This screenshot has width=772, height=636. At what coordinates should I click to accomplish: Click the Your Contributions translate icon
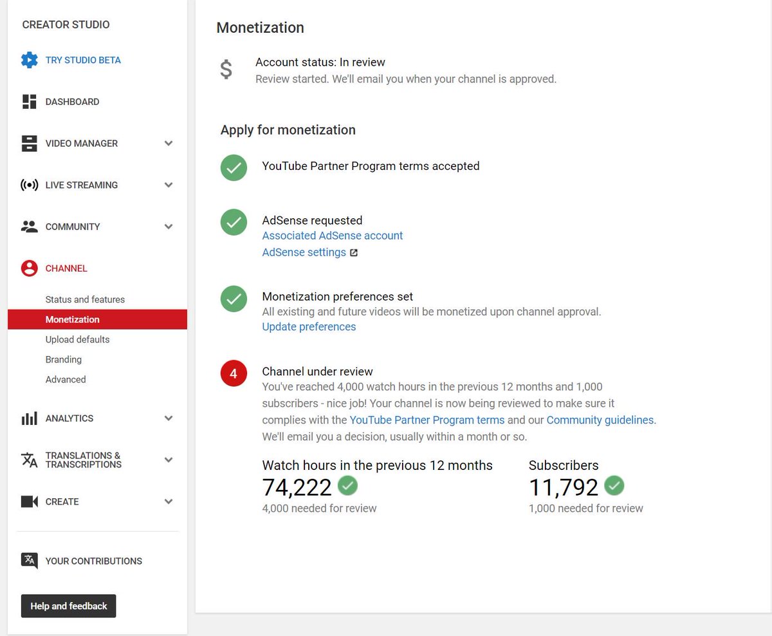pos(29,561)
